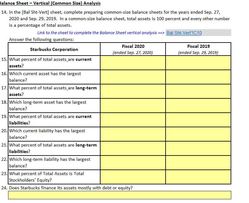Click Fiscal 2020 current liabilities percent cell
The width and height of the screenshot is (249, 203).
coord(132,120)
